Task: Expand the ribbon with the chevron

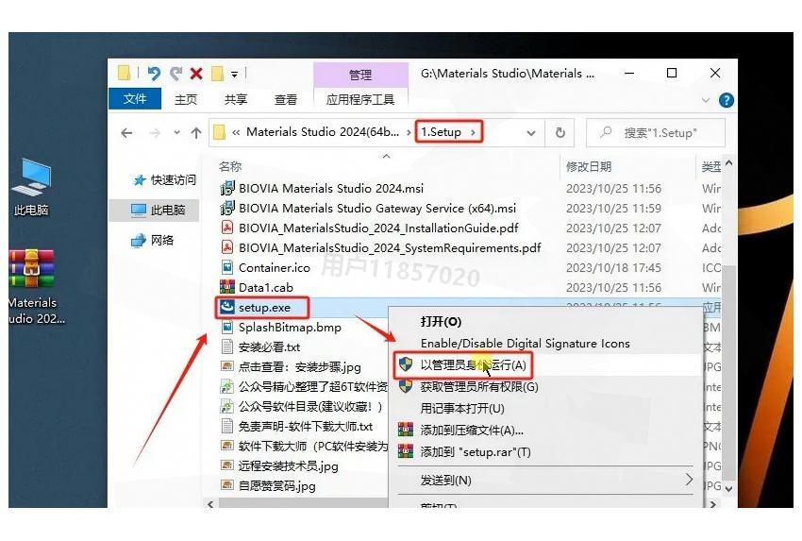Action: point(706,100)
